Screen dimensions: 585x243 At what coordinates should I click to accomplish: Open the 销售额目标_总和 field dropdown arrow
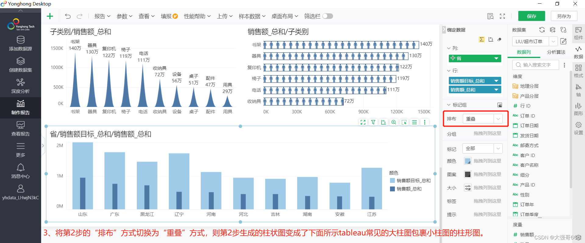(496, 81)
